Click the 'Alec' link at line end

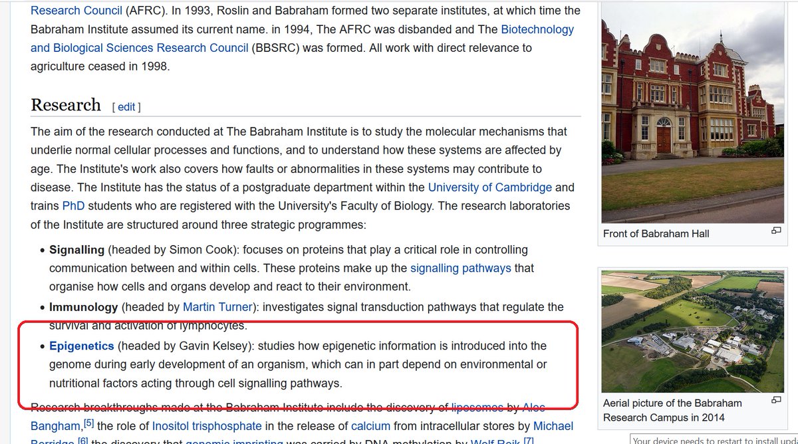tap(534, 407)
